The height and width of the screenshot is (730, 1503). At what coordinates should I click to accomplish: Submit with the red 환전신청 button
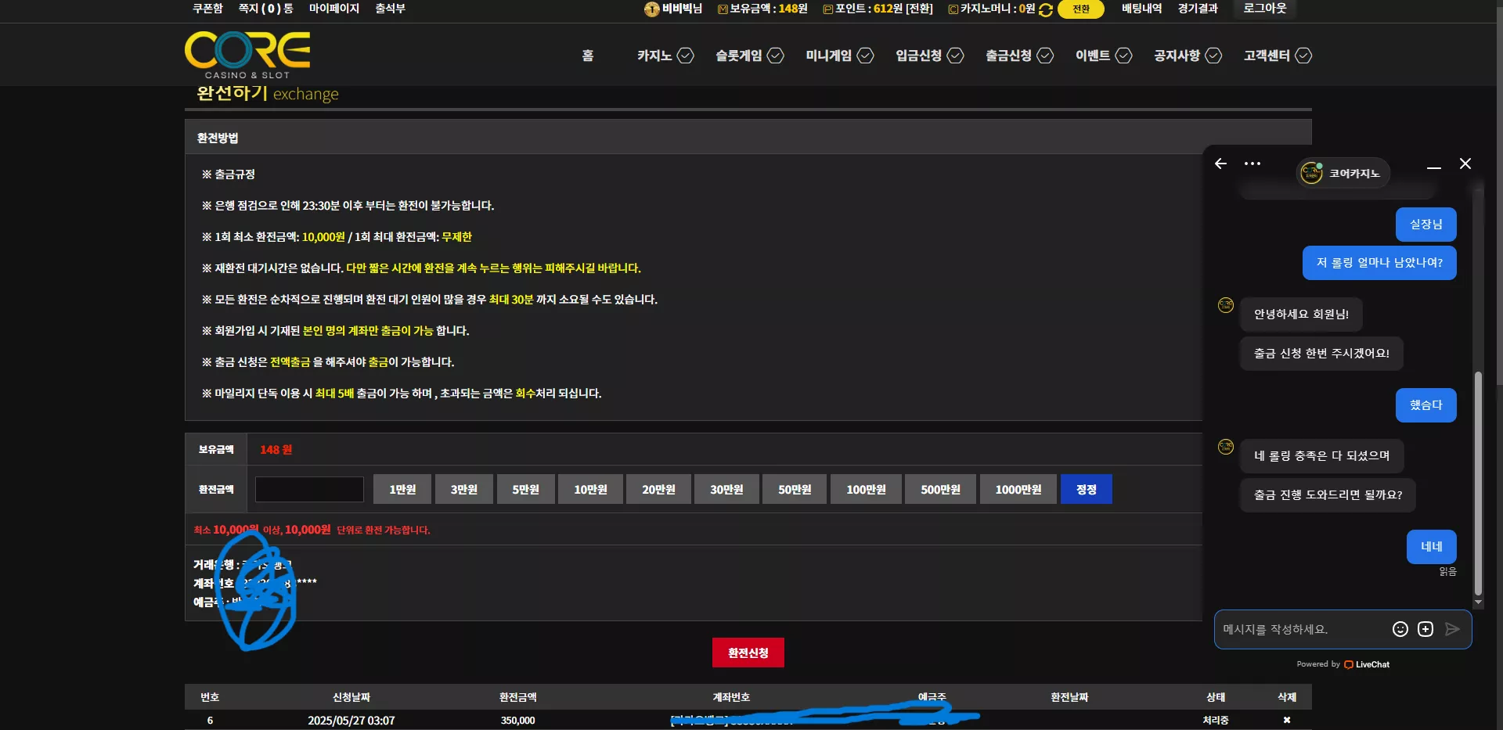748,653
